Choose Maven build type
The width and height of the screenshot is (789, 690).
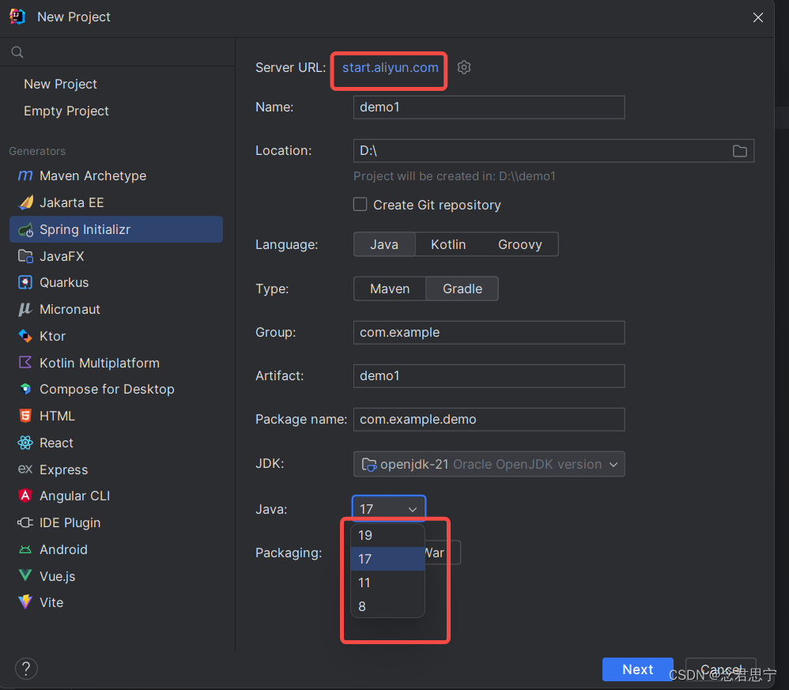click(390, 288)
